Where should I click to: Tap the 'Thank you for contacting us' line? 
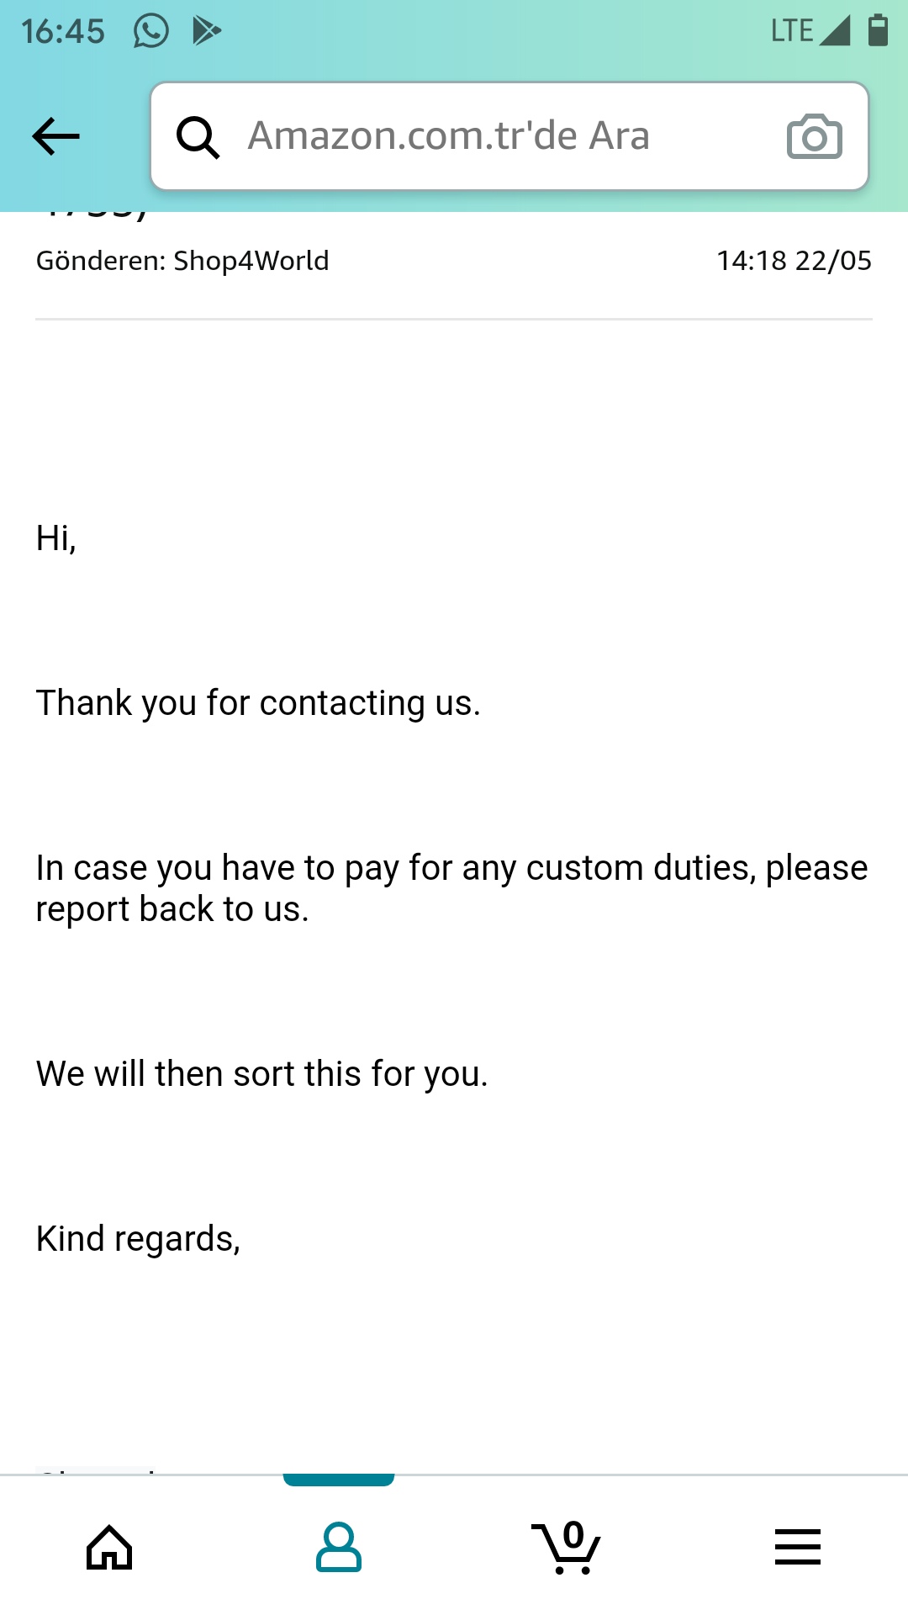258,703
